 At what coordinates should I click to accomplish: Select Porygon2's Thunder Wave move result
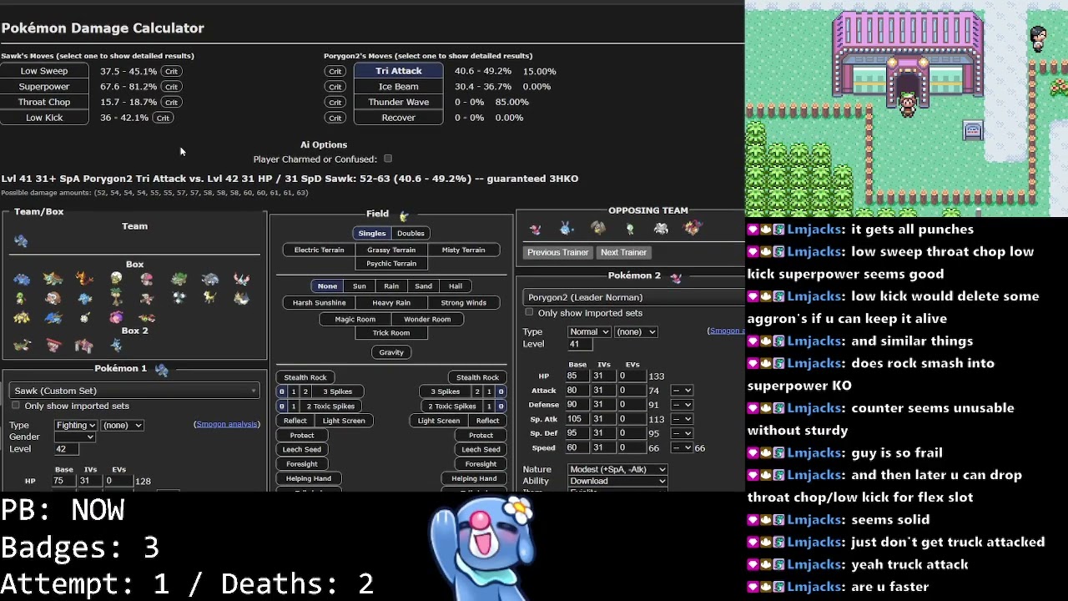click(x=399, y=102)
